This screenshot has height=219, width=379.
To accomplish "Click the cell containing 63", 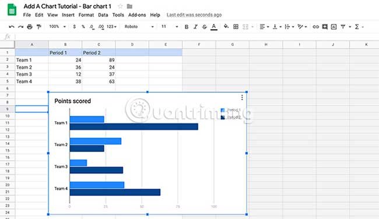I will coord(99,82).
